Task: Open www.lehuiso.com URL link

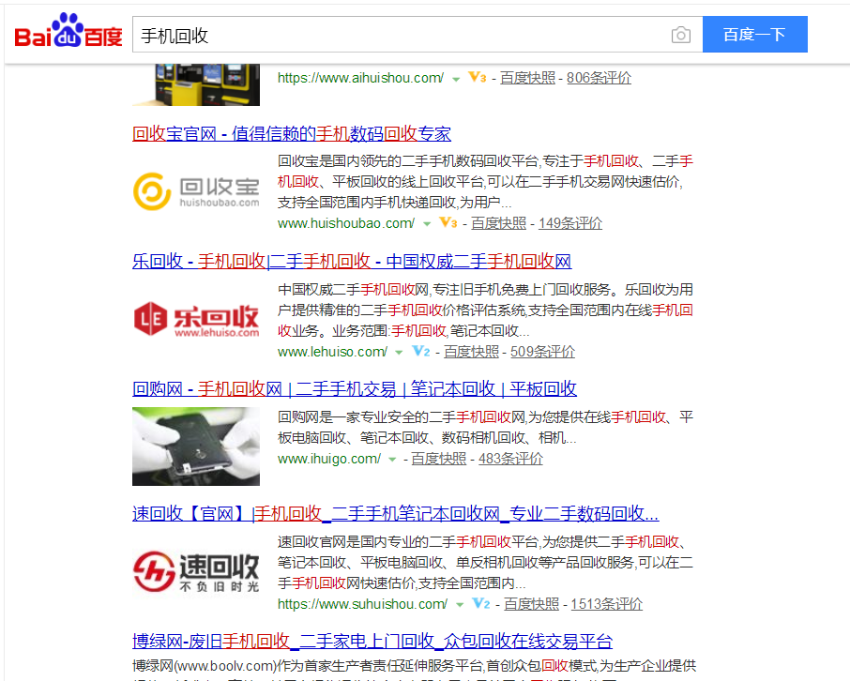Action: (x=332, y=352)
